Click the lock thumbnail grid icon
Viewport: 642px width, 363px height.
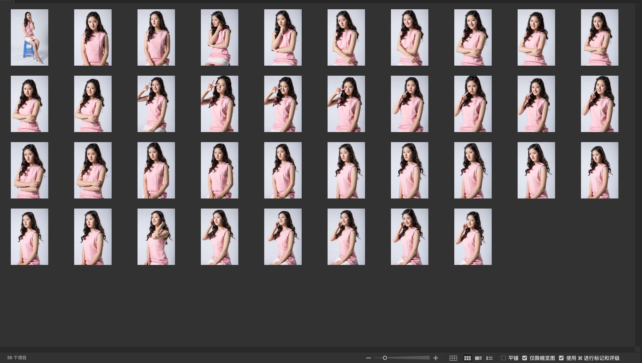pyautogui.click(x=453, y=358)
